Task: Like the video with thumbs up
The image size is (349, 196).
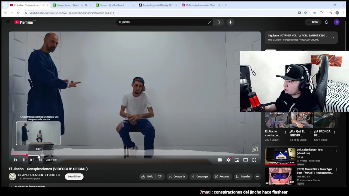Action: click(x=147, y=177)
